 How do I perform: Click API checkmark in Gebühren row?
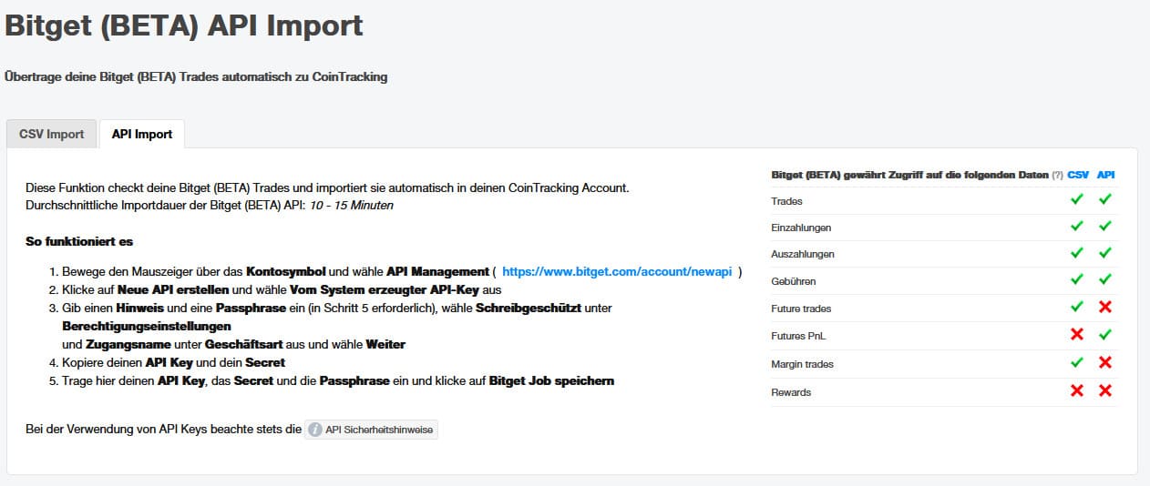[x=1105, y=280]
